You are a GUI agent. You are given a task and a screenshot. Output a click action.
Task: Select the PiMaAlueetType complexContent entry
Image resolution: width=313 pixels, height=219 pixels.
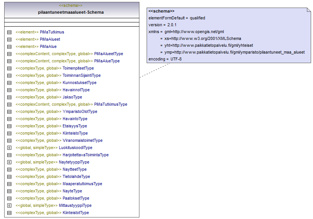[x=69, y=54]
